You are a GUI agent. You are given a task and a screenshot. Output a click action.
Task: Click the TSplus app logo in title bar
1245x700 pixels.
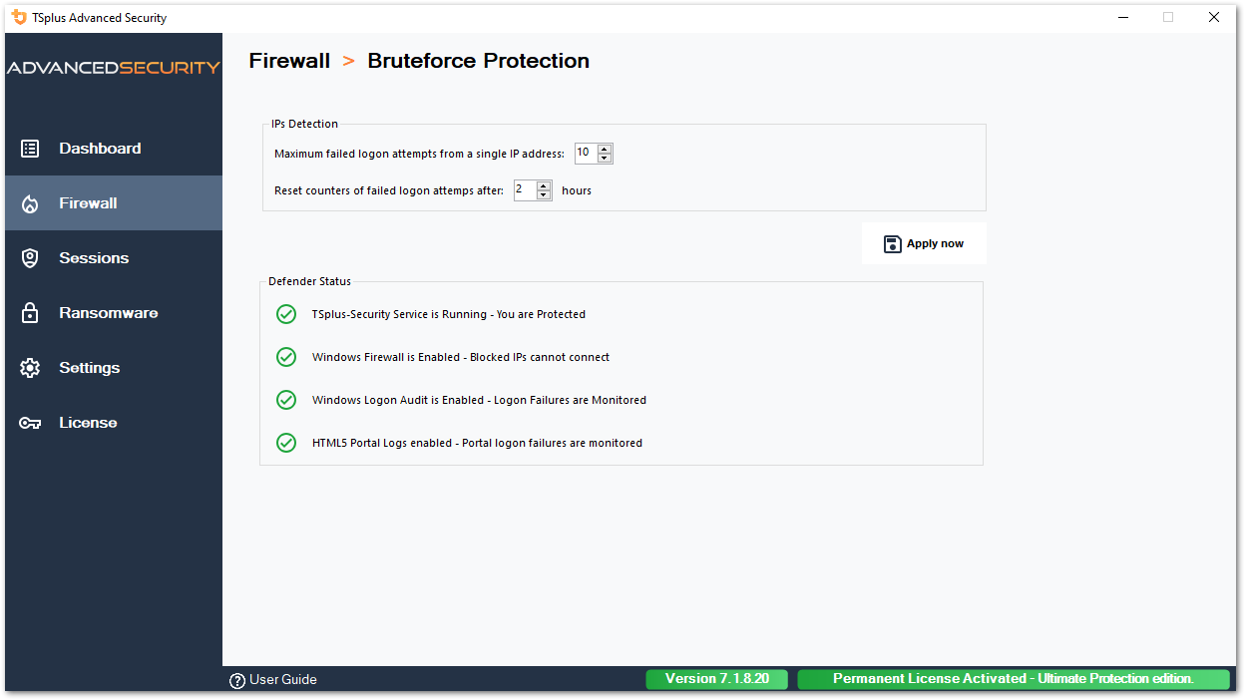pyautogui.click(x=18, y=17)
